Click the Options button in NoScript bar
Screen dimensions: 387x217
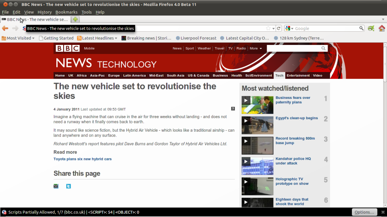(364, 212)
